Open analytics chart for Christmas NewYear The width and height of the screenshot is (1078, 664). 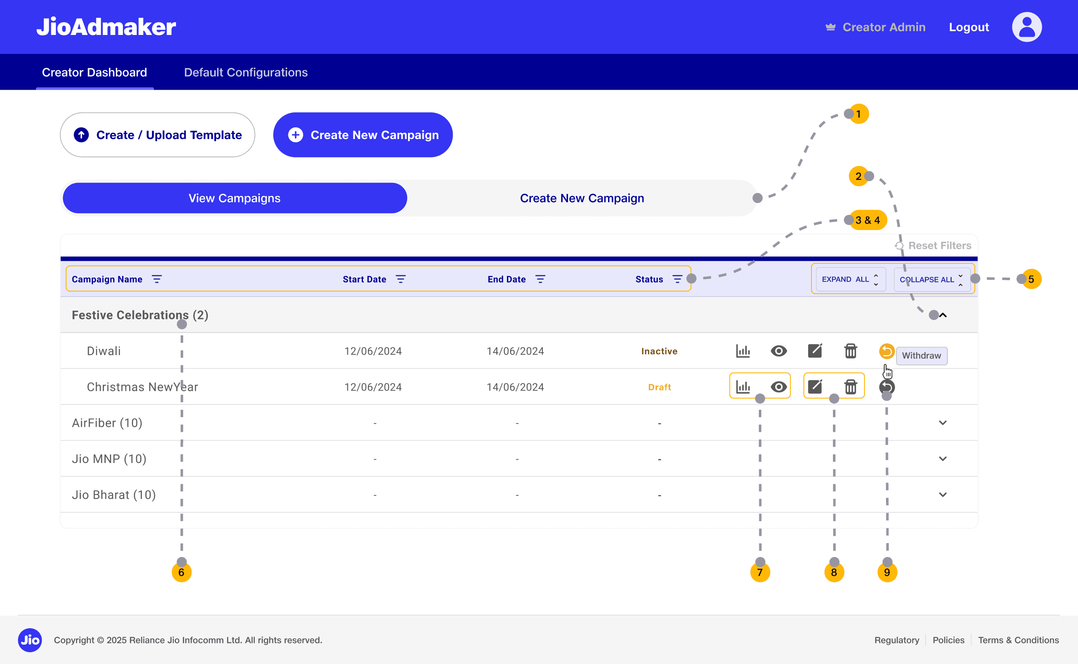(x=743, y=387)
